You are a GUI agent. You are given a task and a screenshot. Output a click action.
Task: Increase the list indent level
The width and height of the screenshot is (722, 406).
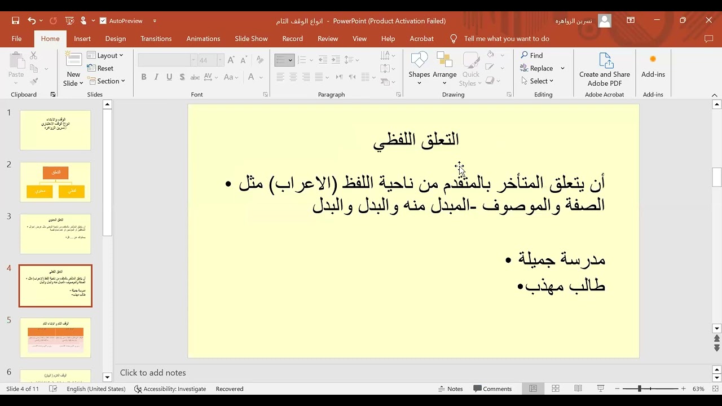(336, 60)
